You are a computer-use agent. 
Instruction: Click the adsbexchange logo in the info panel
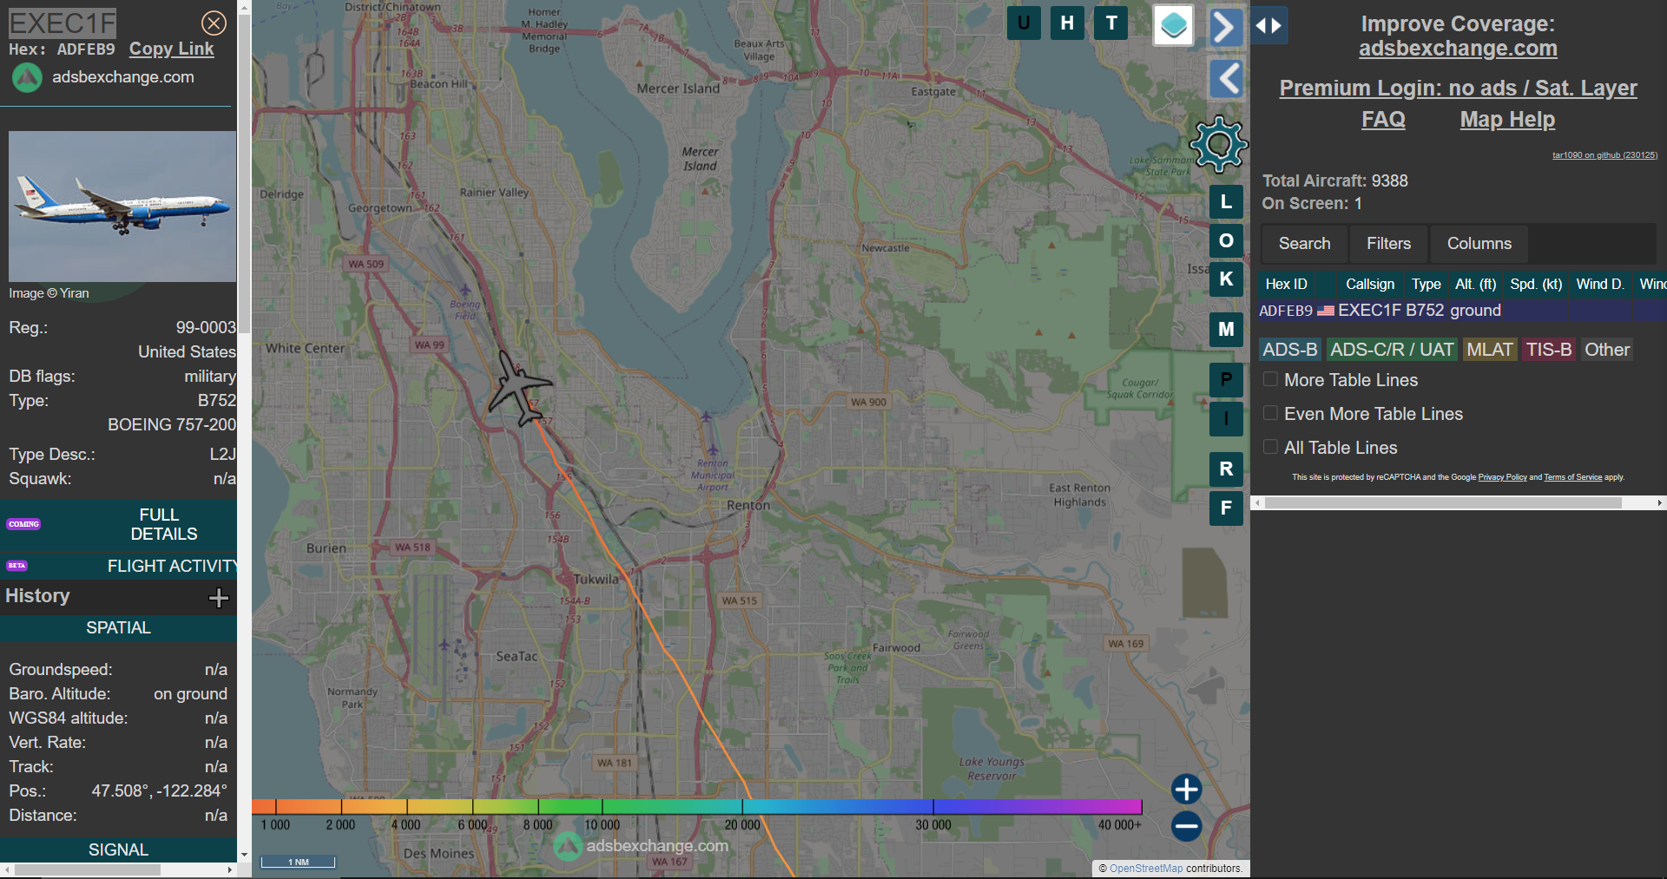27,77
